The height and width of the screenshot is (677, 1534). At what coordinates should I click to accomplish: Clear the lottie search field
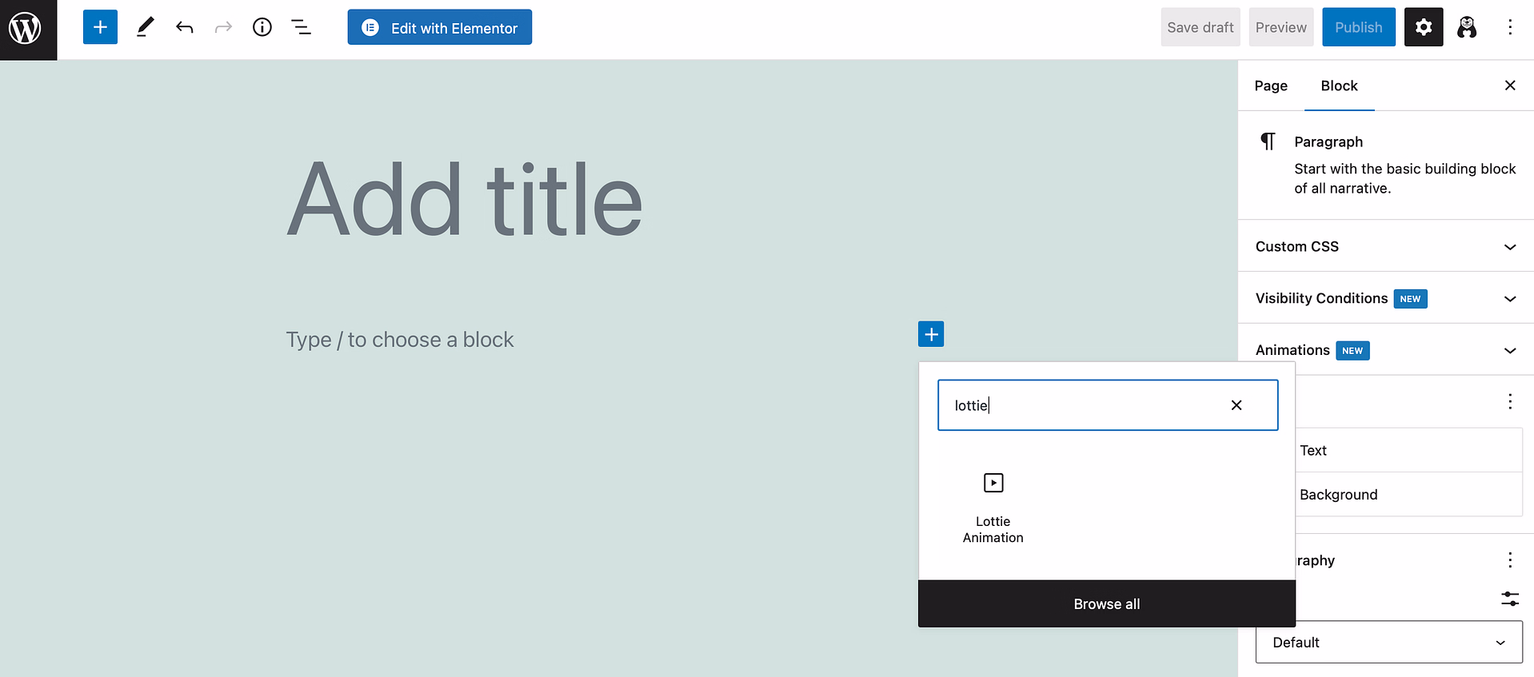pyautogui.click(x=1236, y=405)
